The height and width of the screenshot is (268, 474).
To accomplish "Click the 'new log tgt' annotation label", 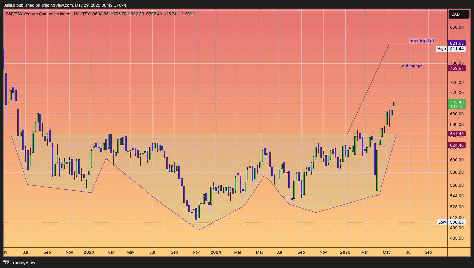I will [422, 41].
